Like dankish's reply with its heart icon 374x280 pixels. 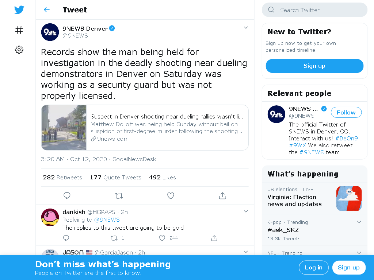[x=162, y=238]
